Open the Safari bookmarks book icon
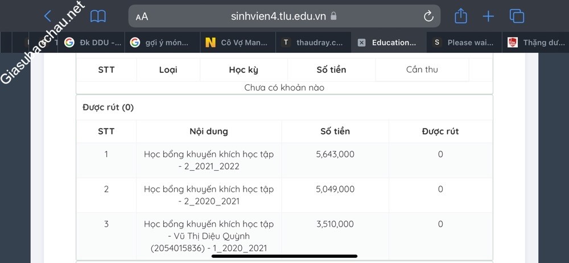 pyautogui.click(x=98, y=17)
